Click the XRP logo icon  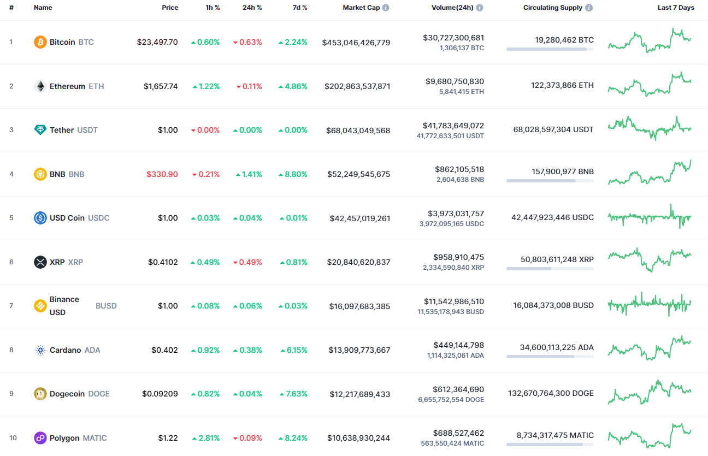(40, 262)
